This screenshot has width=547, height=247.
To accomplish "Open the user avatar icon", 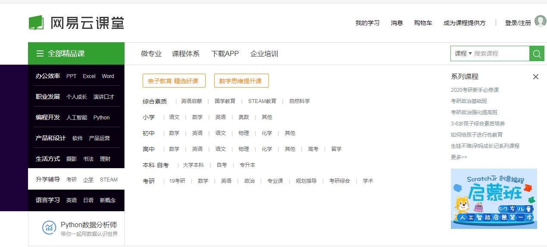I will (x=540, y=21).
